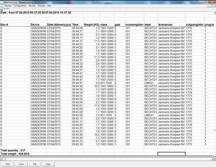Click the Edit button
216x167 pixels.
point(35,164)
